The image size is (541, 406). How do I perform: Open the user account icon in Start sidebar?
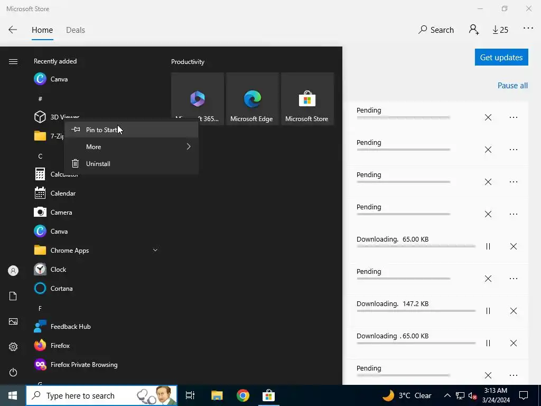pyautogui.click(x=13, y=271)
